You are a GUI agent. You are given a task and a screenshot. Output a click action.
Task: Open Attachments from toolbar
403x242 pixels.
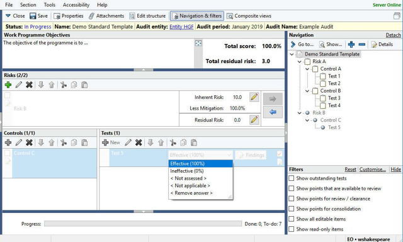pos(106,16)
